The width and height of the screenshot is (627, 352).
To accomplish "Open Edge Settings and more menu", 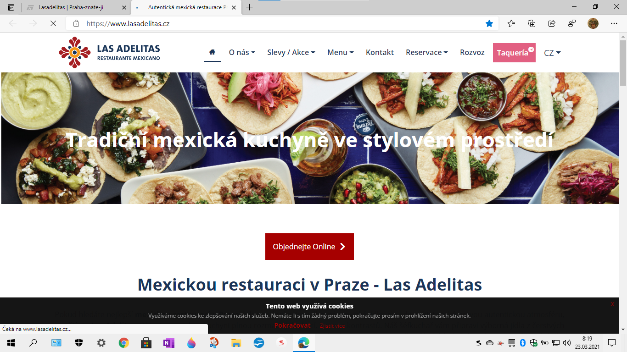I will 614,23.
